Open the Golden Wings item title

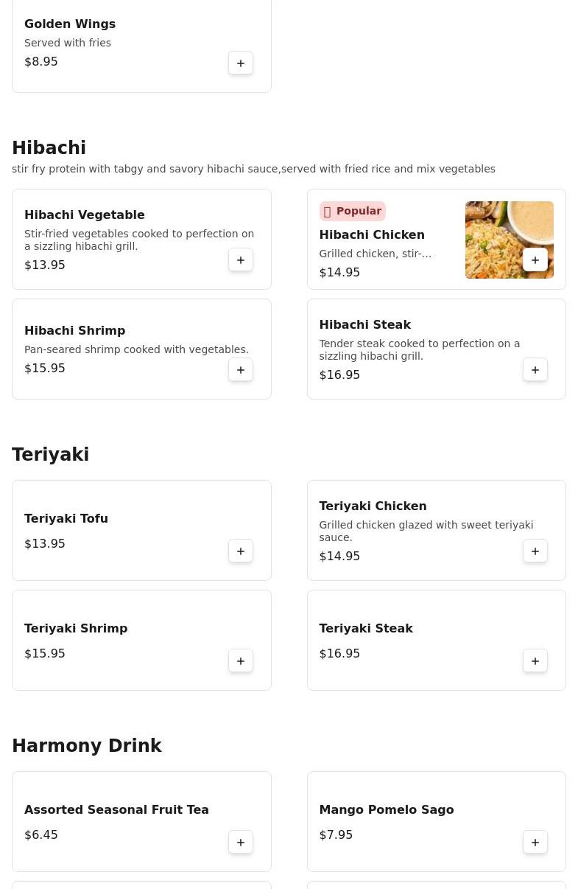click(70, 24)
